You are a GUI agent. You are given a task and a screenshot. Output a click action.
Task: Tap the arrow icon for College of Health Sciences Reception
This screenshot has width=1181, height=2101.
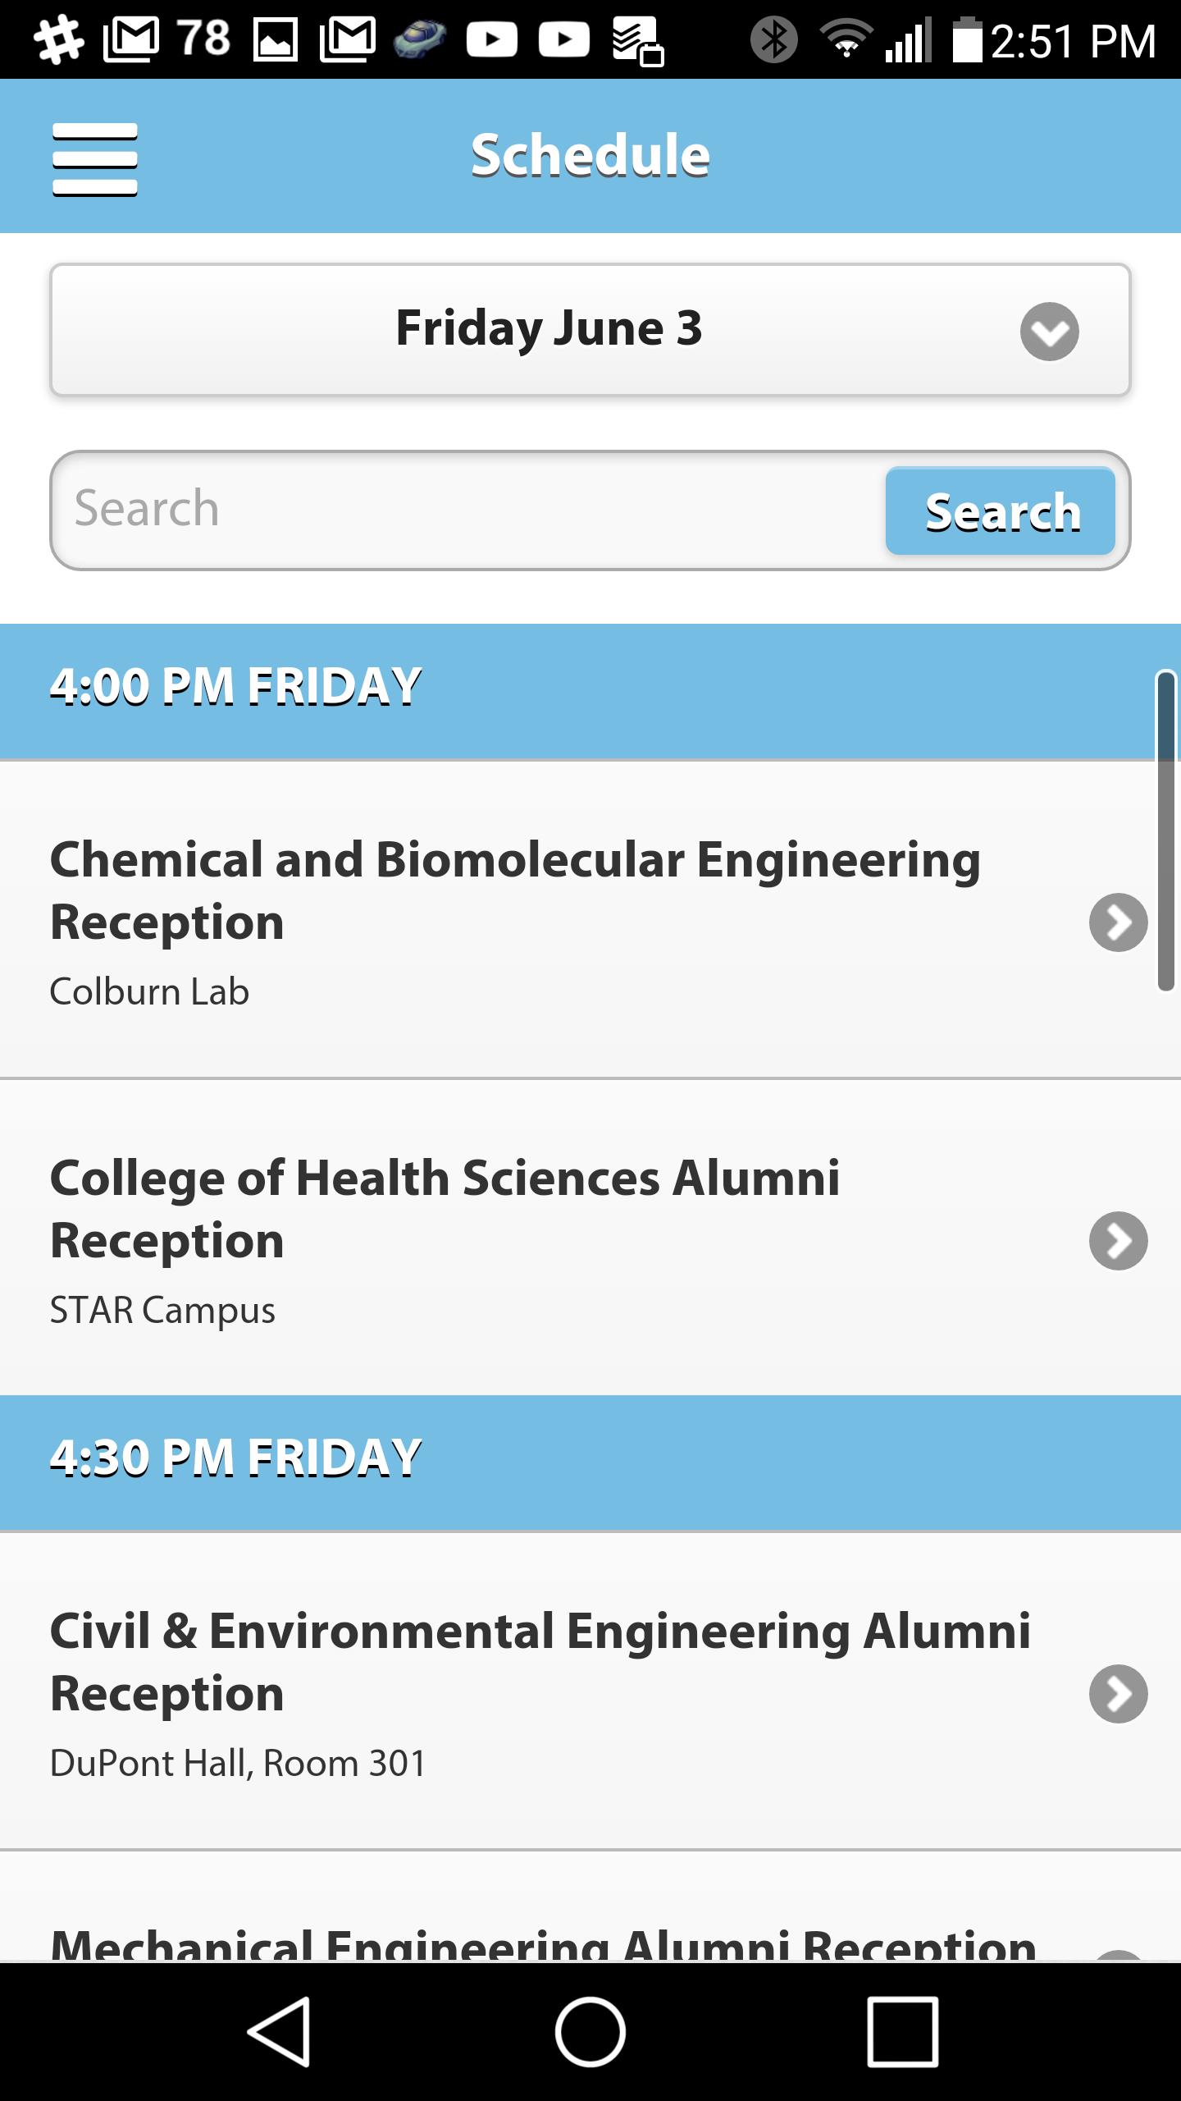pyautogui.click(x=1118, y=1241)
